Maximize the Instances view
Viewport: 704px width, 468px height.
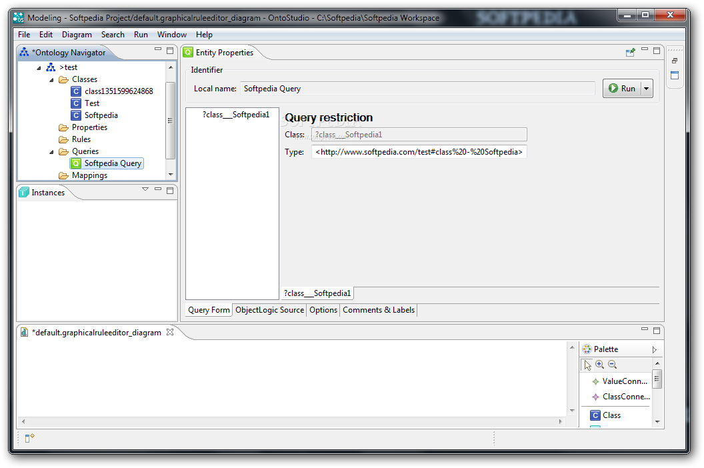pyautogui.click(x=170, y=191)
